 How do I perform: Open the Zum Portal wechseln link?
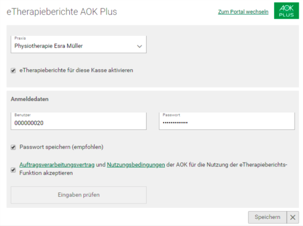243,12
